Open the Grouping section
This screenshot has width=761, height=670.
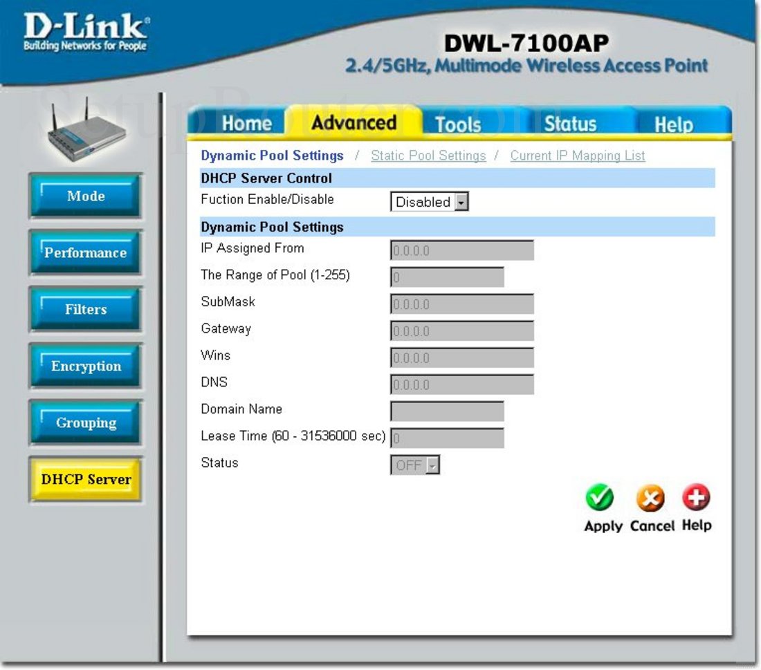pyautogui.click(x=86, y=422)
